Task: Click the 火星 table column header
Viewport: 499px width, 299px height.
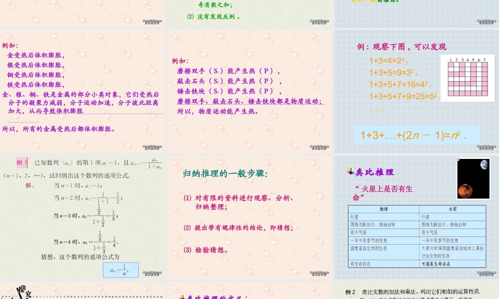Action: [x=453, y=209]
